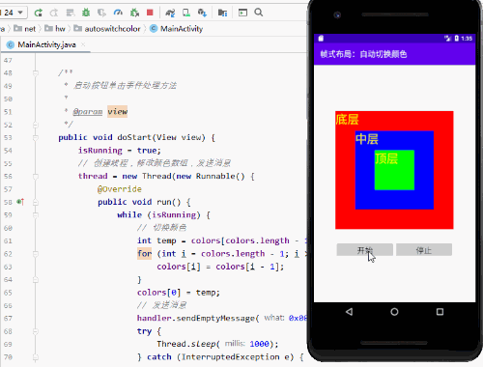The image size is (483, 367).
Task: Start debugging with the green bug icon
Action: click(x=86, y=13)
